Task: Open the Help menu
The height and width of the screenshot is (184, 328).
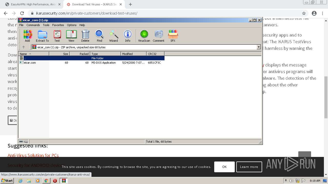Action: pyautogui.click(x=82, y=25)
